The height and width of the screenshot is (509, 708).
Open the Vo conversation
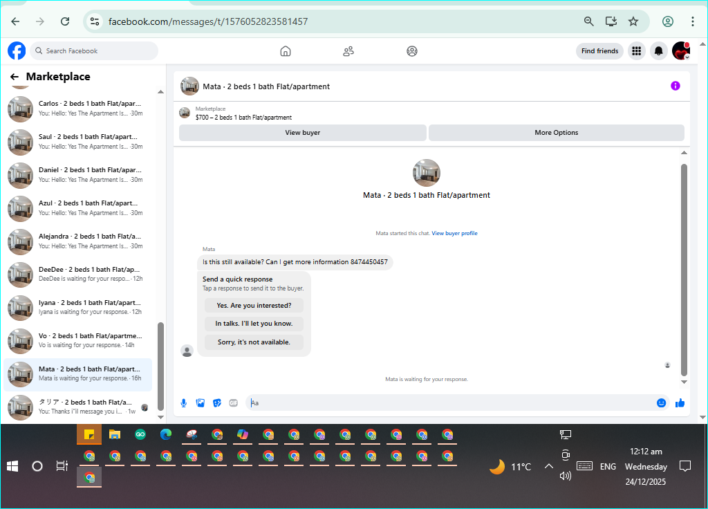(x=77, y=341)
